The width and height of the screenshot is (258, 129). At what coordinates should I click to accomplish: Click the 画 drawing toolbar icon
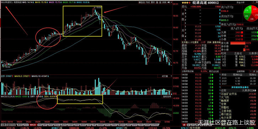160,2
